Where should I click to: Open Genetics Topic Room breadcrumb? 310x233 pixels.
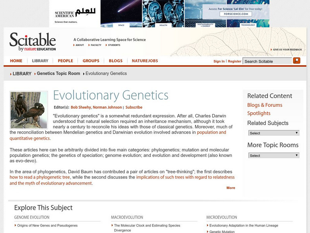point(58,73)
